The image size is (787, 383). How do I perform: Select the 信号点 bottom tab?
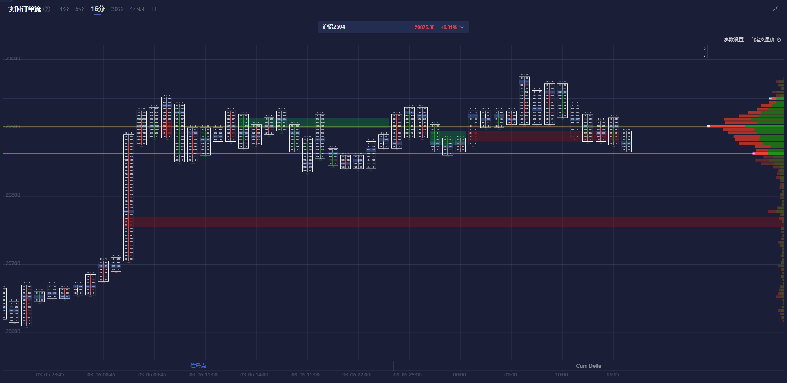tap(198, 366)
